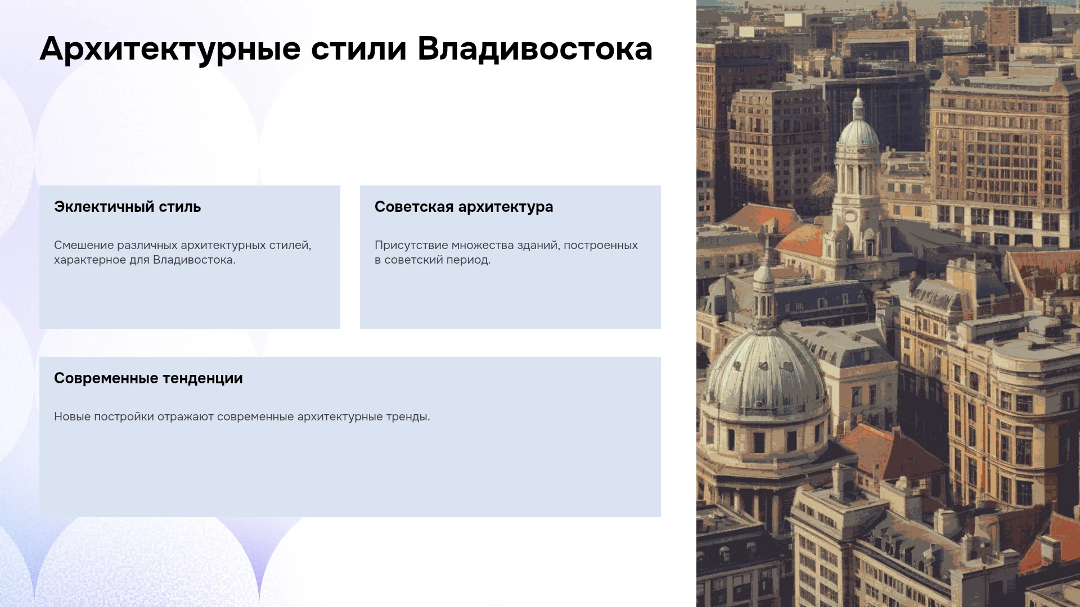Select empty area of Советская архитектура card
Screen dimensions: 1080x607
point(510,298)
